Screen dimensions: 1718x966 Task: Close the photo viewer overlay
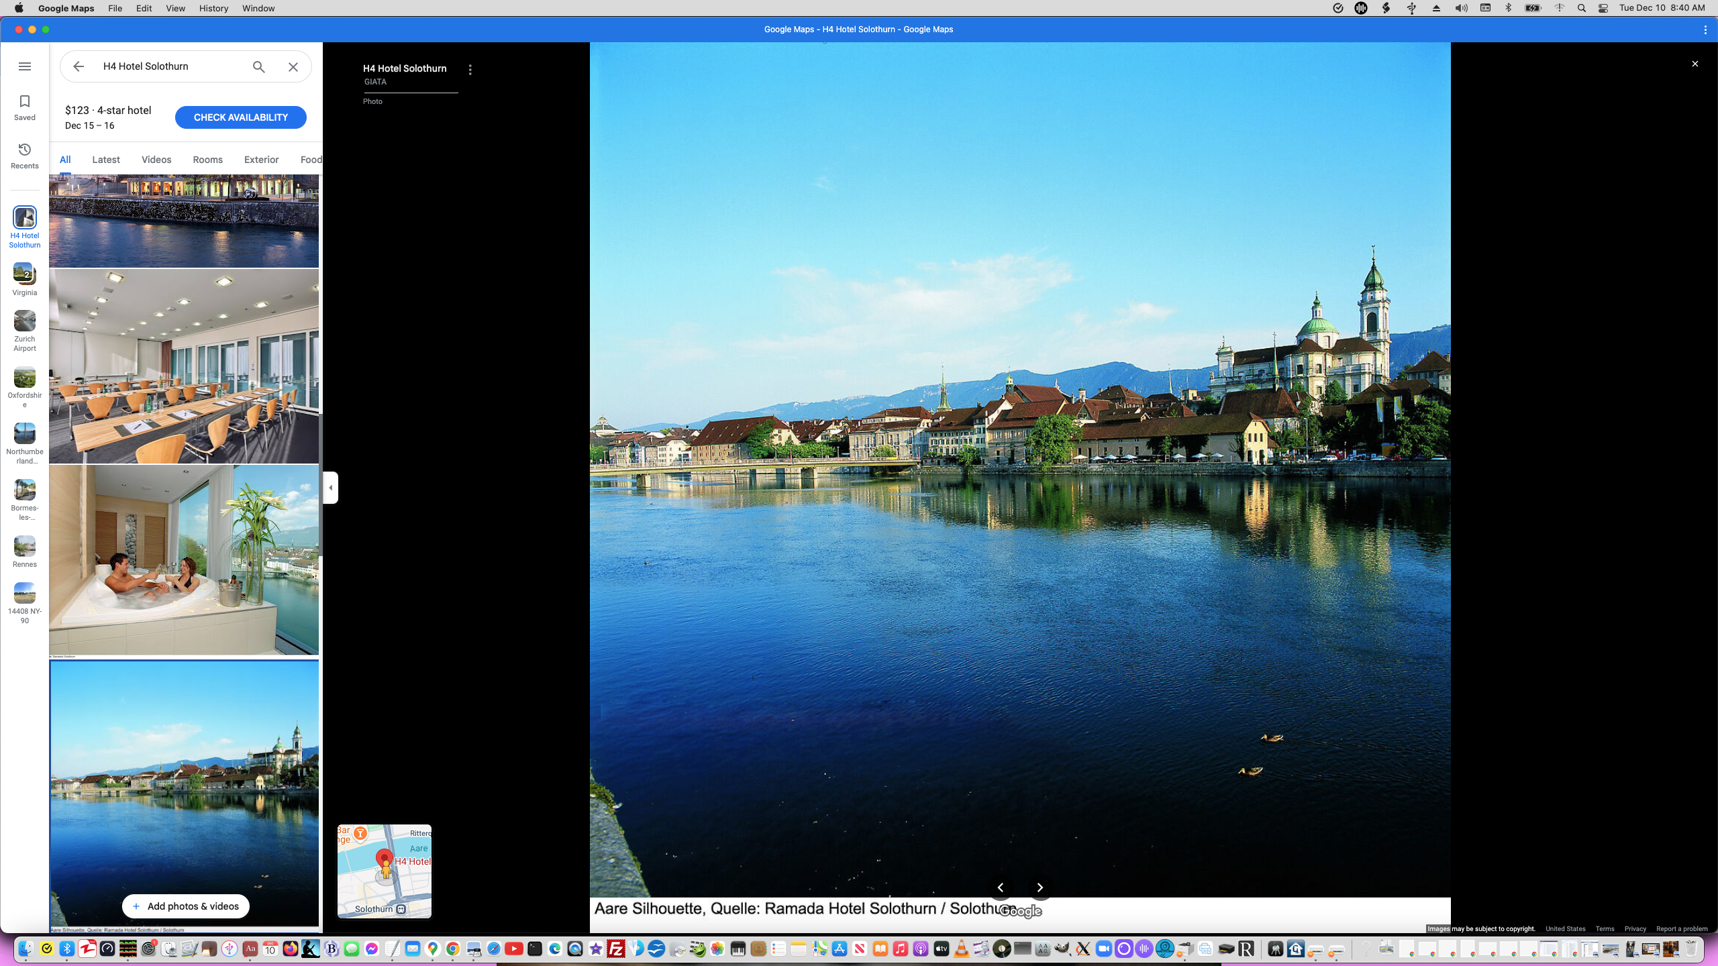tap(1695, 64)
